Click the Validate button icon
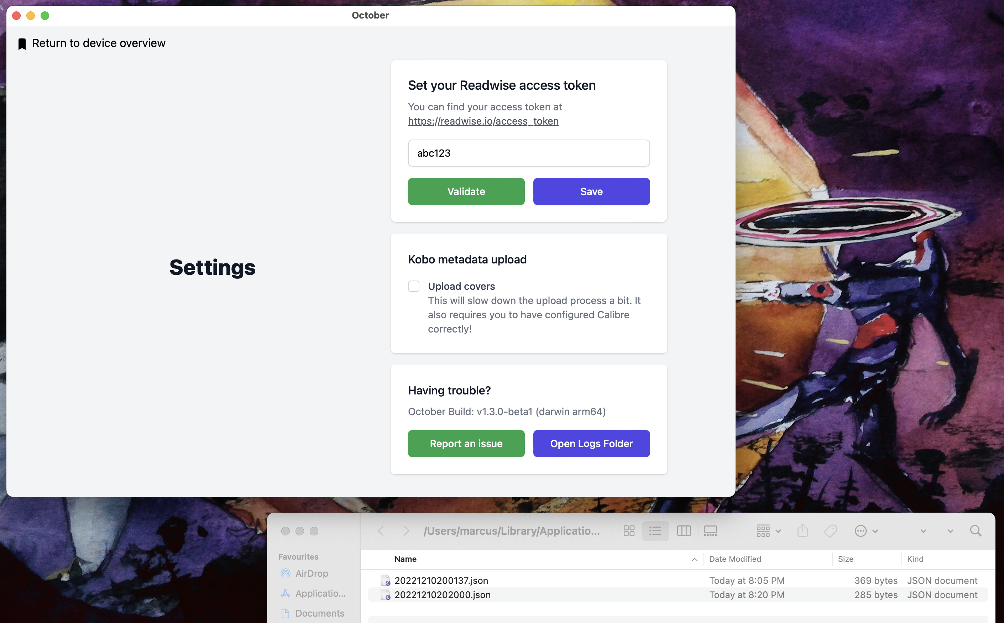The height and width of the screenshot is (623, 1004). pyautogui.click(x=466, y=191)
